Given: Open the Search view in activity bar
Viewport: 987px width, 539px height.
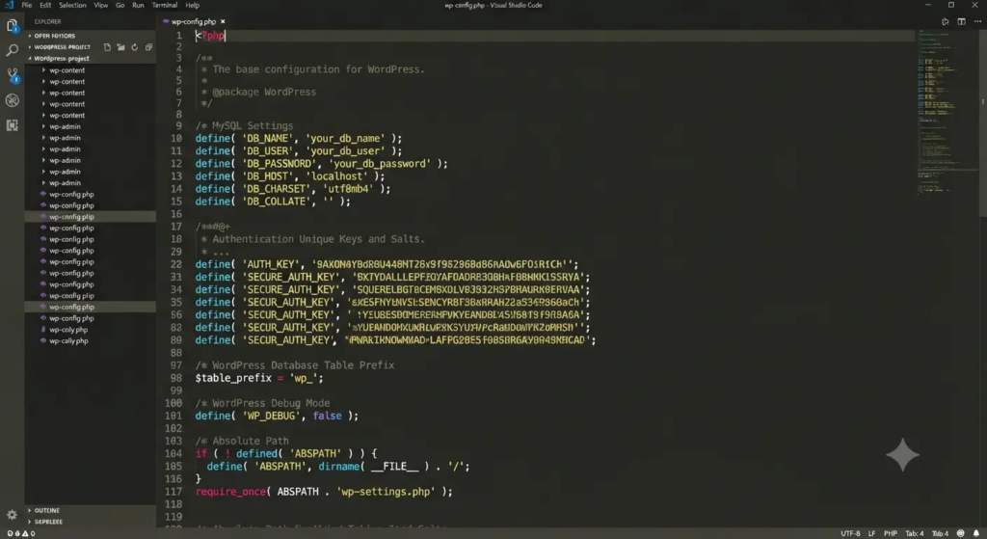Looking at the screenshot, I should point(12,50).
